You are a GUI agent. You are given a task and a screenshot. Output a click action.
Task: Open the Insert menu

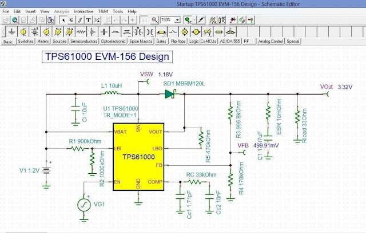(x=30, y=11)
